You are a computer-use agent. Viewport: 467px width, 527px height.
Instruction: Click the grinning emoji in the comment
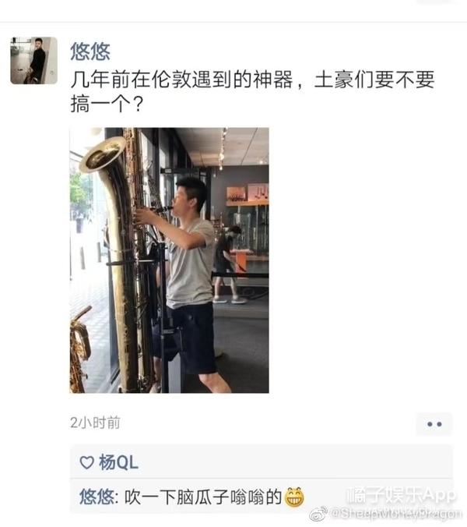coord(294,497)
